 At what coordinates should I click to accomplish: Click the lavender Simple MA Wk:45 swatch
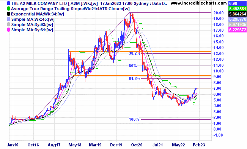pos(8,19)
